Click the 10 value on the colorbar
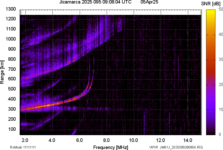This screenshot has height=150, width=223. pos(221,109)
